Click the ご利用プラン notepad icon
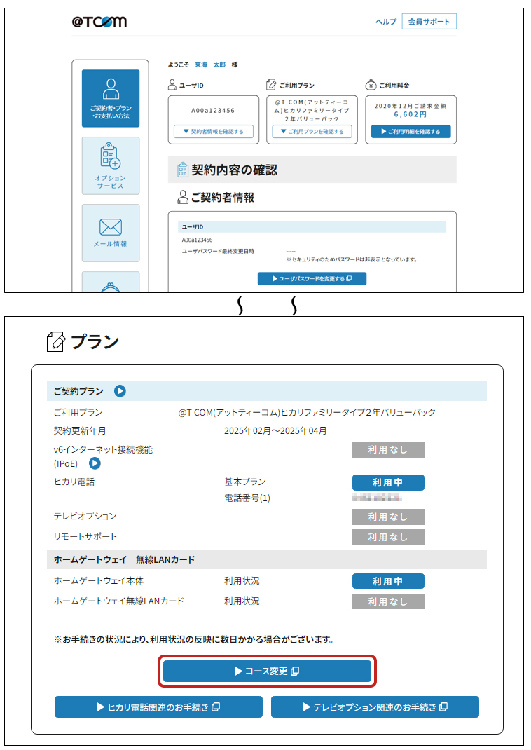Viewport: 531px width, 750px height. (x=272, y=85)
